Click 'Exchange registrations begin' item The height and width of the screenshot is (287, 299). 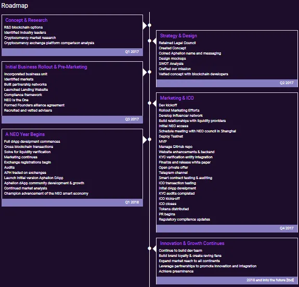28,162
